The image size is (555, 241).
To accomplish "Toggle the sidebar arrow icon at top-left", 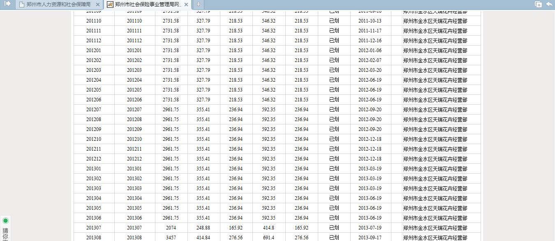I will point(7,4).
